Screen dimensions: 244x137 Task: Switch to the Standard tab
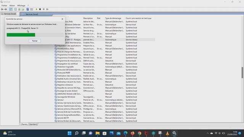point(33,124)
